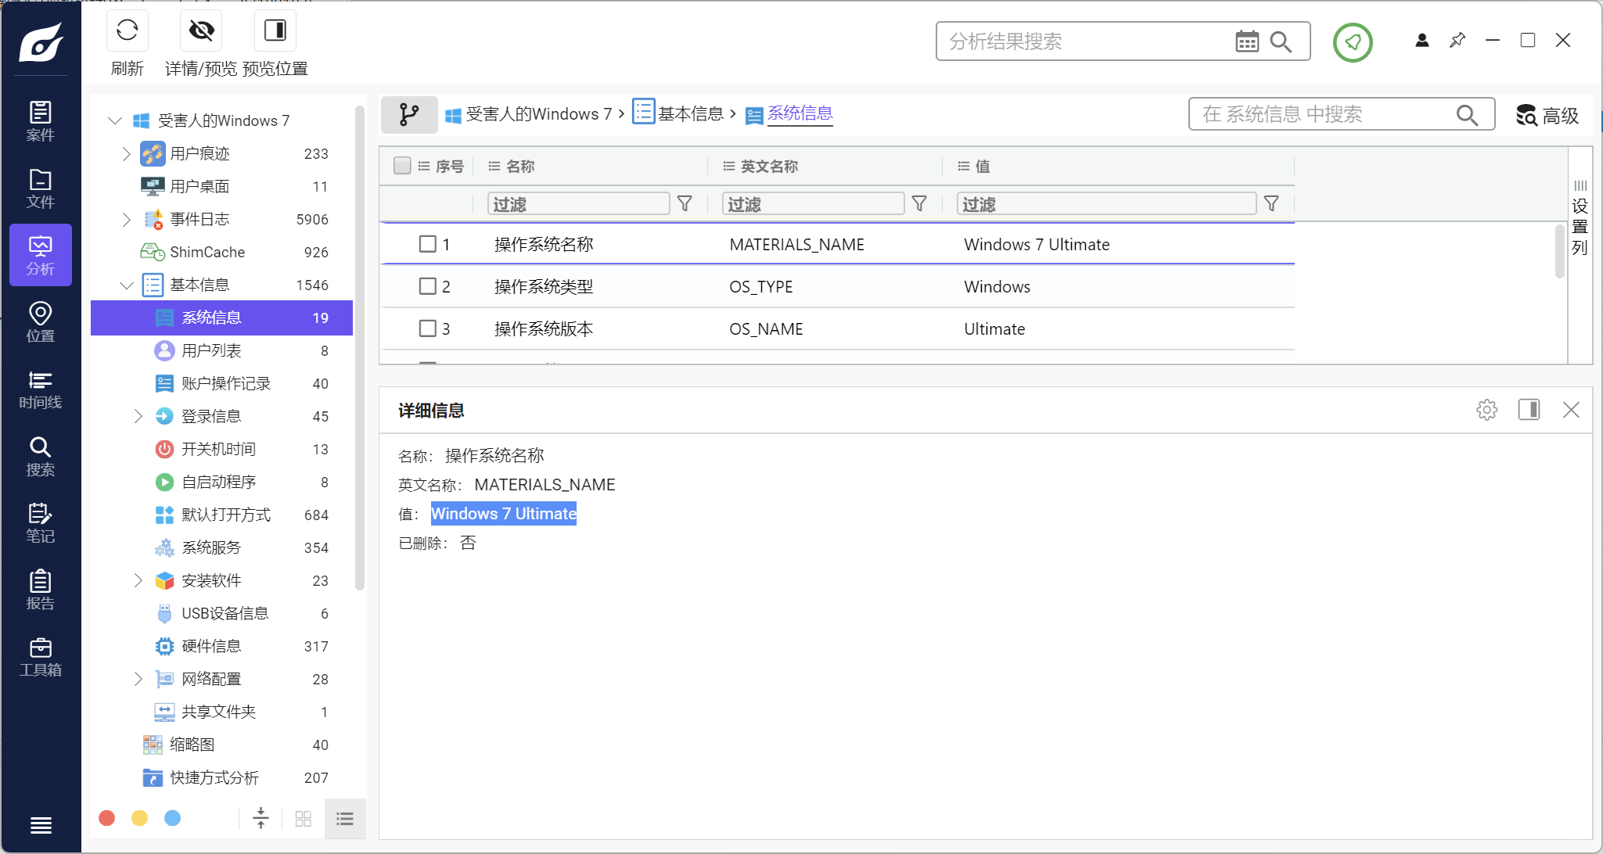This screenshot has width=1603, height=854.
Task: Click the user account icon
Action: click(x=1422, y=40)
